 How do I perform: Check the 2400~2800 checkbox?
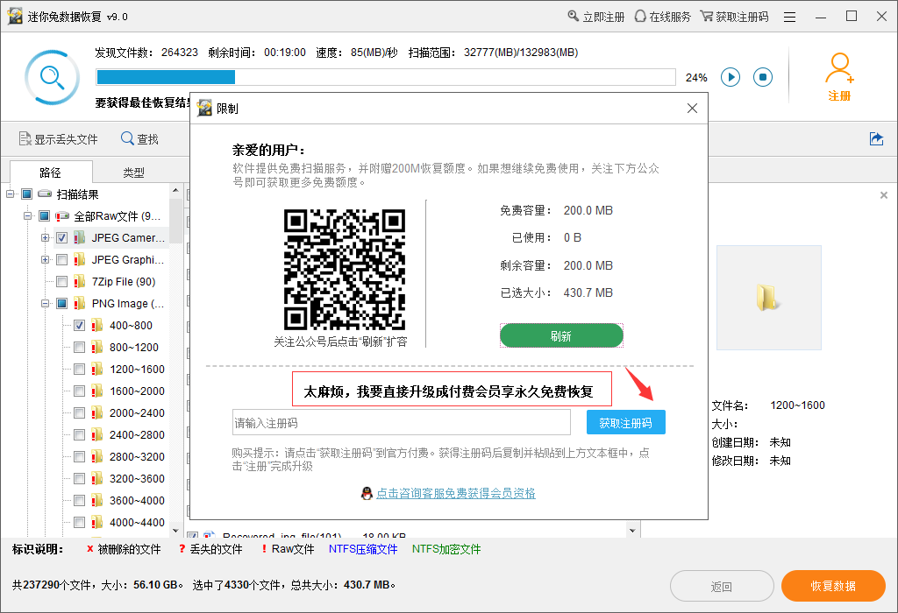[80, 434]
